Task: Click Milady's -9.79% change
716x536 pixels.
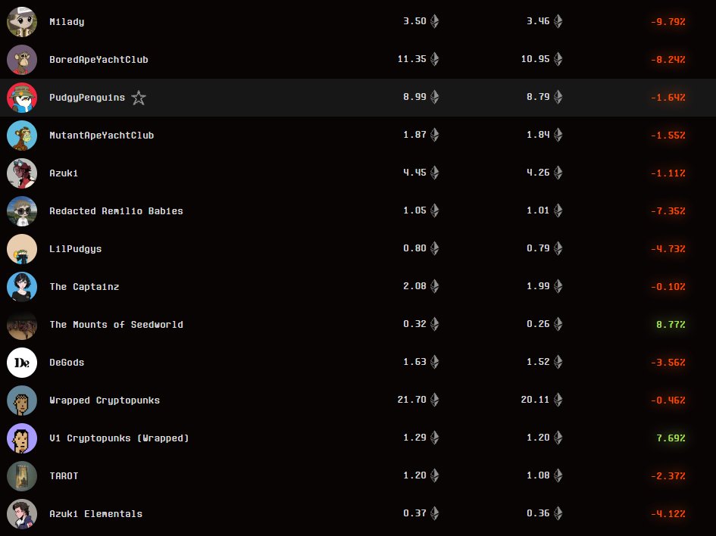Action: pyautogui.click(x=668, y=21)
